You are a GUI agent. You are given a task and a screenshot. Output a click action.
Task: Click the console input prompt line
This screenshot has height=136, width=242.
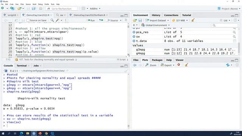tap(65, 126)
